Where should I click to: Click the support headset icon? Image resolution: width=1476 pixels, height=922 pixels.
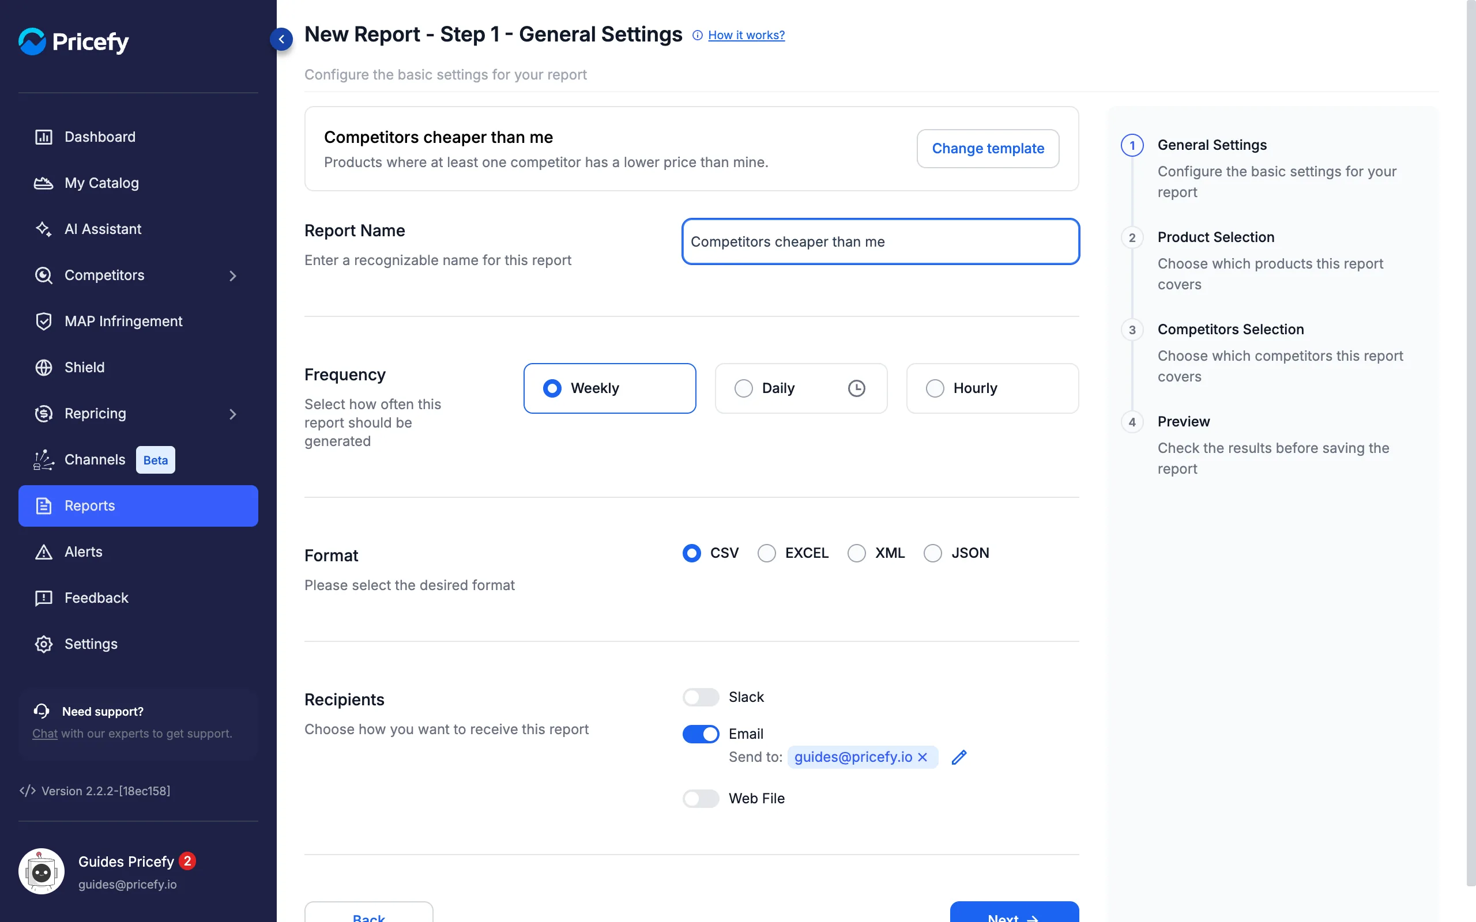[42, 711]
